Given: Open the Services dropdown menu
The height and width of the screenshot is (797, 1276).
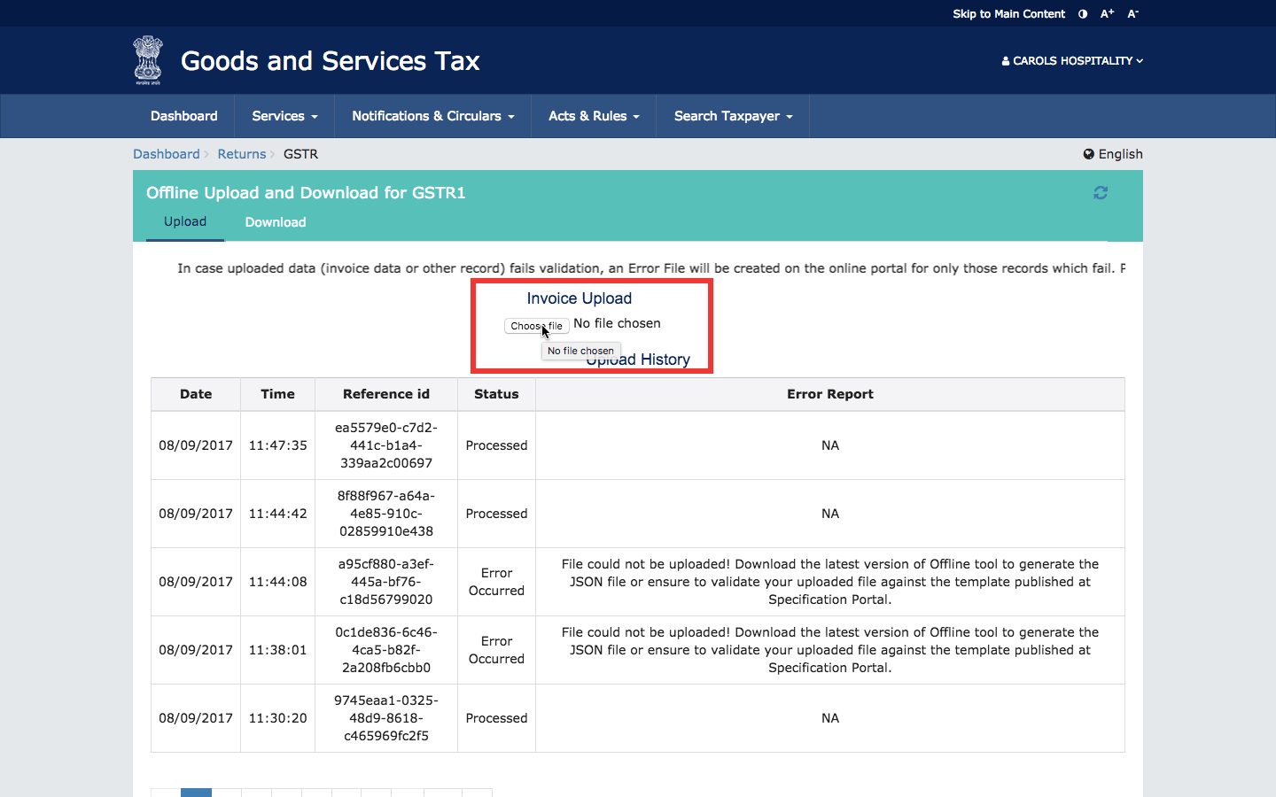Looking at the screenshot, I should coord(284,116).
